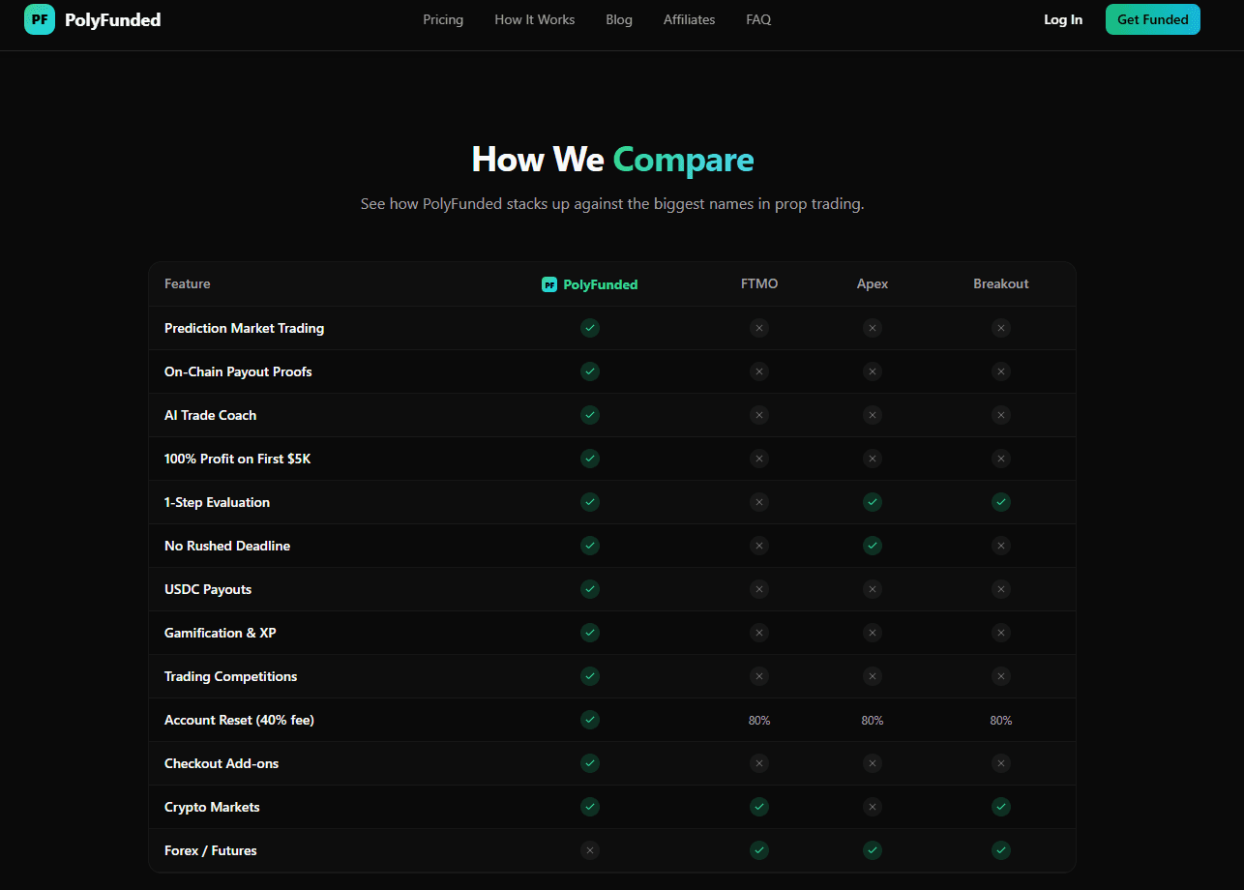Click Breakout's checkmark for Crypto Markets
Image resolution: width=1244 pixels, height=890 pixels.
[x=1001, y=806]
